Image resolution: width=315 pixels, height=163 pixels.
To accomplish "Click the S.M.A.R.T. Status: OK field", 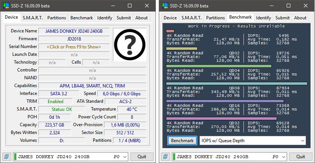I will point(62,109).
